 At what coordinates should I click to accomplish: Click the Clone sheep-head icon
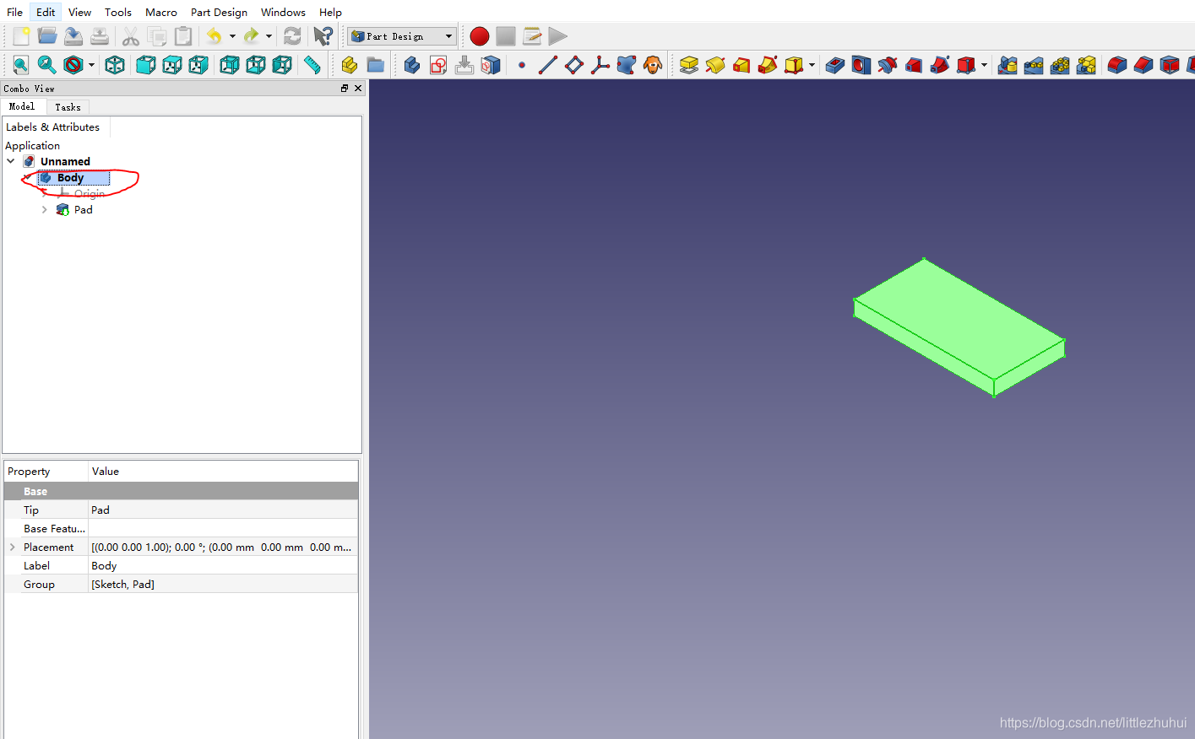tap(652, 65)
